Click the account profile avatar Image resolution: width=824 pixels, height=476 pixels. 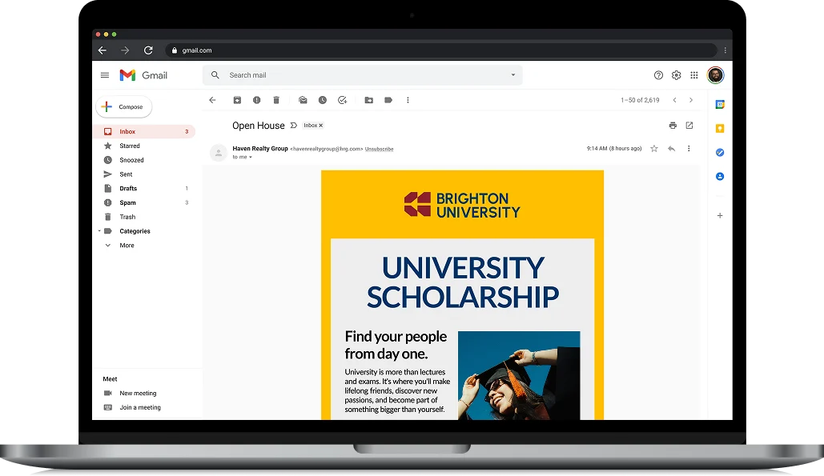point(715,75)
